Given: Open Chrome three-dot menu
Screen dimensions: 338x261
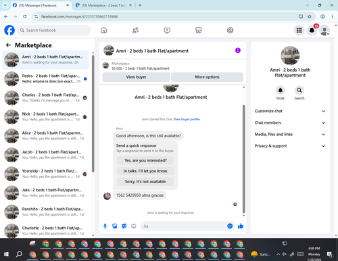Looking at the screenshot, I should (332, 16).
